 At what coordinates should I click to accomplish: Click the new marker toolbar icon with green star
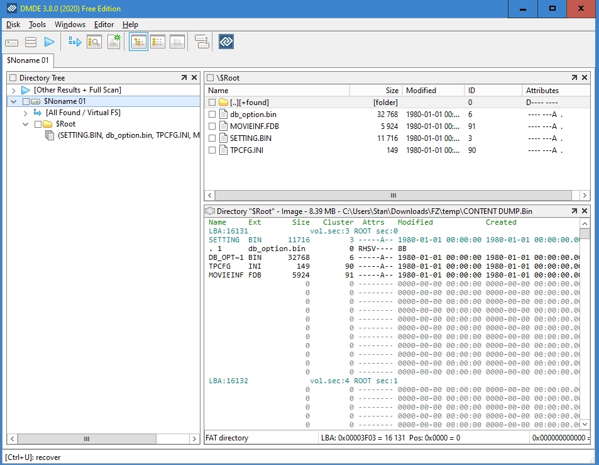coord(114,42)
